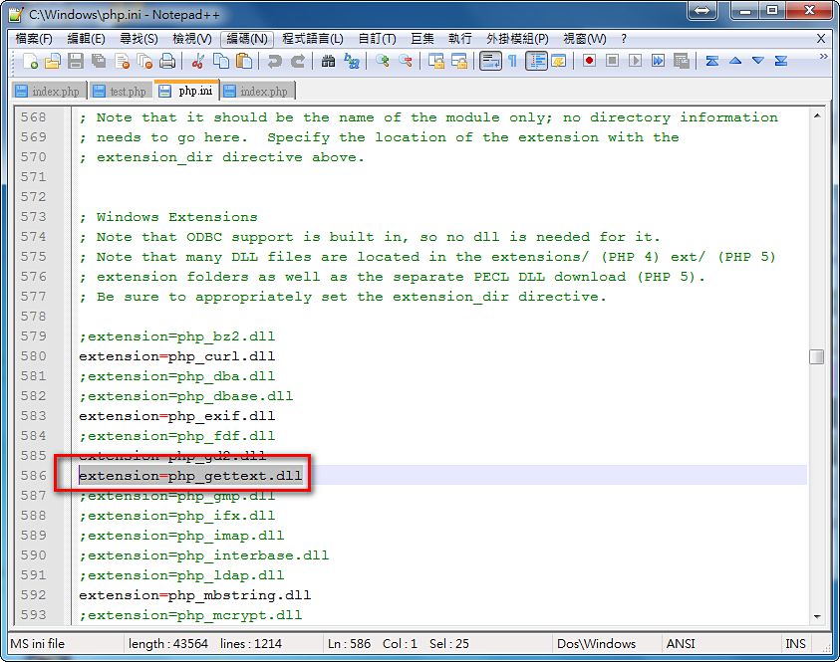Click line extension=php_curl.dll
Screen dimensions: 840x662
(176, 356)
